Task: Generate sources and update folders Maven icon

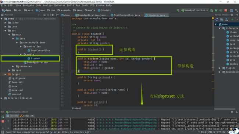Action: point(222,19)
